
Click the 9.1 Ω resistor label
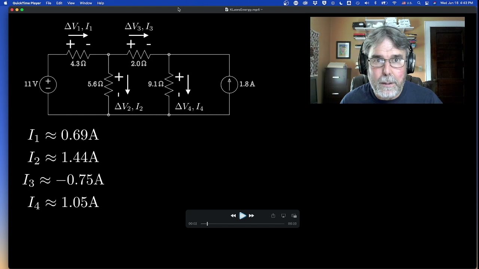156,84
